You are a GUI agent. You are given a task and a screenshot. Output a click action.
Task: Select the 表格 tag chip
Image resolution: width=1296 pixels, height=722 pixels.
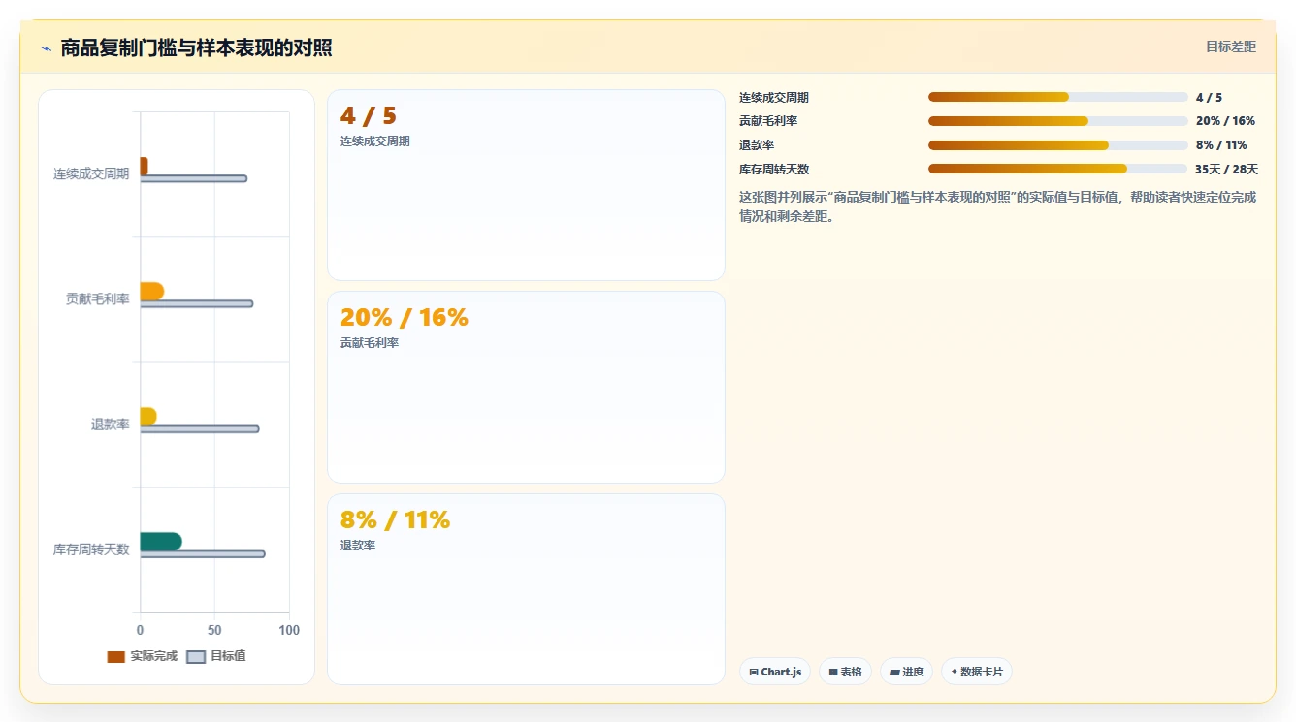tap(845, 672)
